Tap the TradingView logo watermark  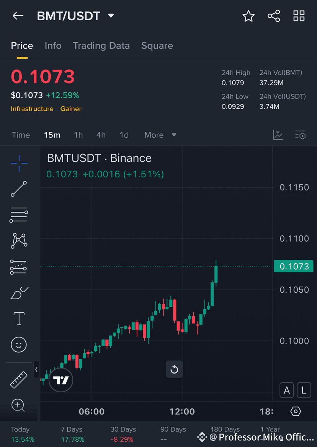(61, 380)
